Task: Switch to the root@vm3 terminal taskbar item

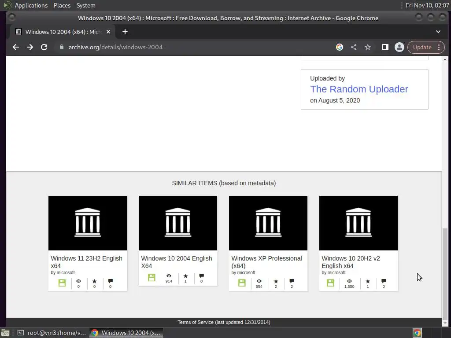Action: 52,333
